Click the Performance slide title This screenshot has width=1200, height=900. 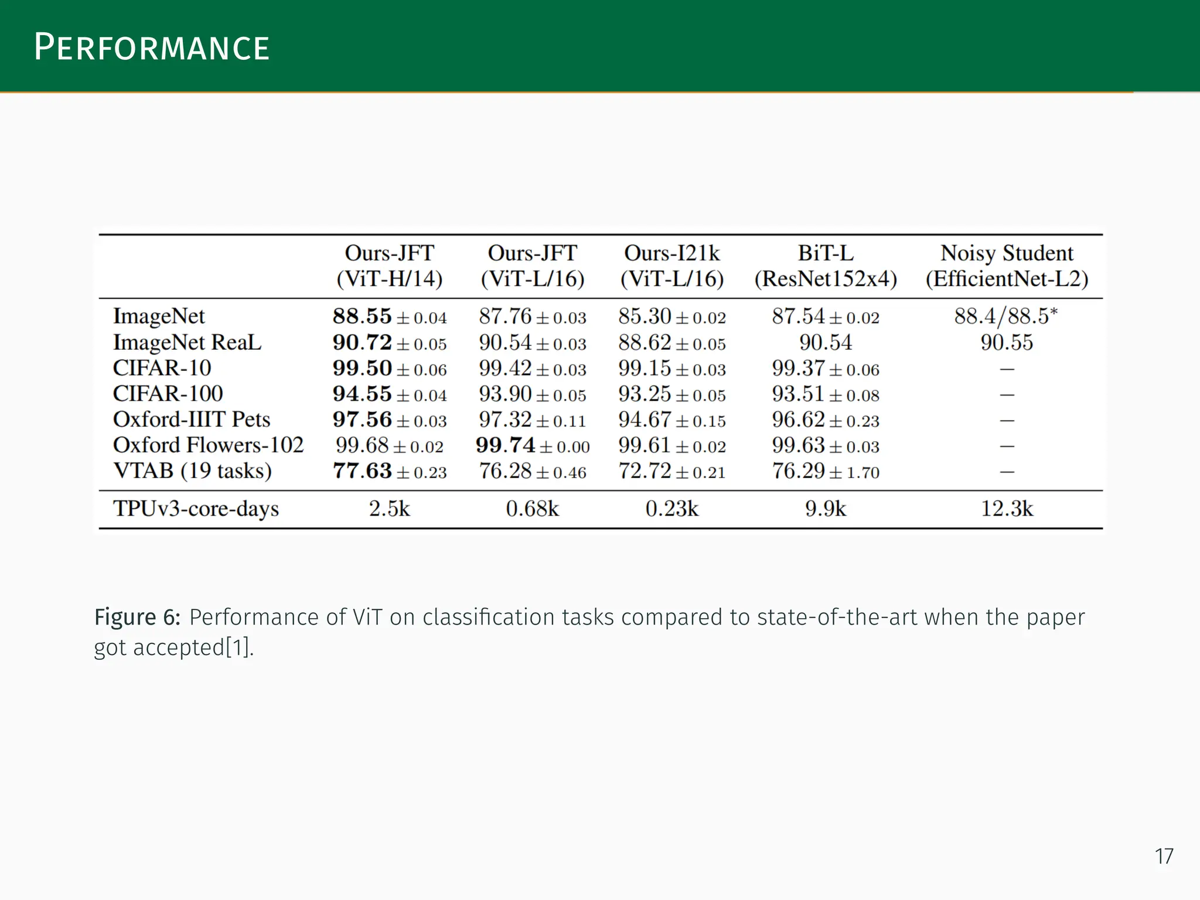point(152,47)
